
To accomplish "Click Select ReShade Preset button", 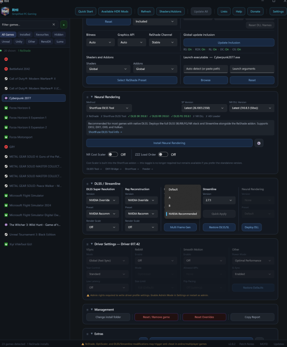I will coord(132,81).
